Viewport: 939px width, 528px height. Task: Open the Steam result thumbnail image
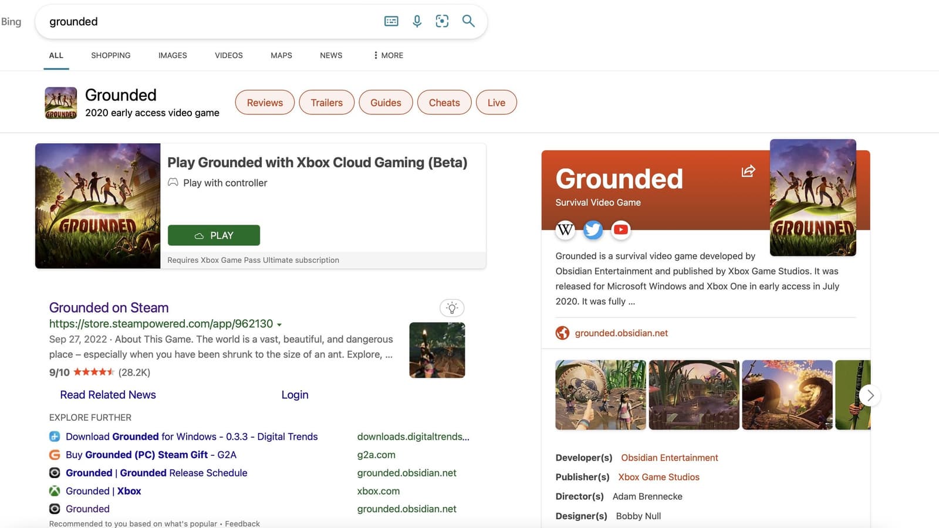(x=437, y=350)
